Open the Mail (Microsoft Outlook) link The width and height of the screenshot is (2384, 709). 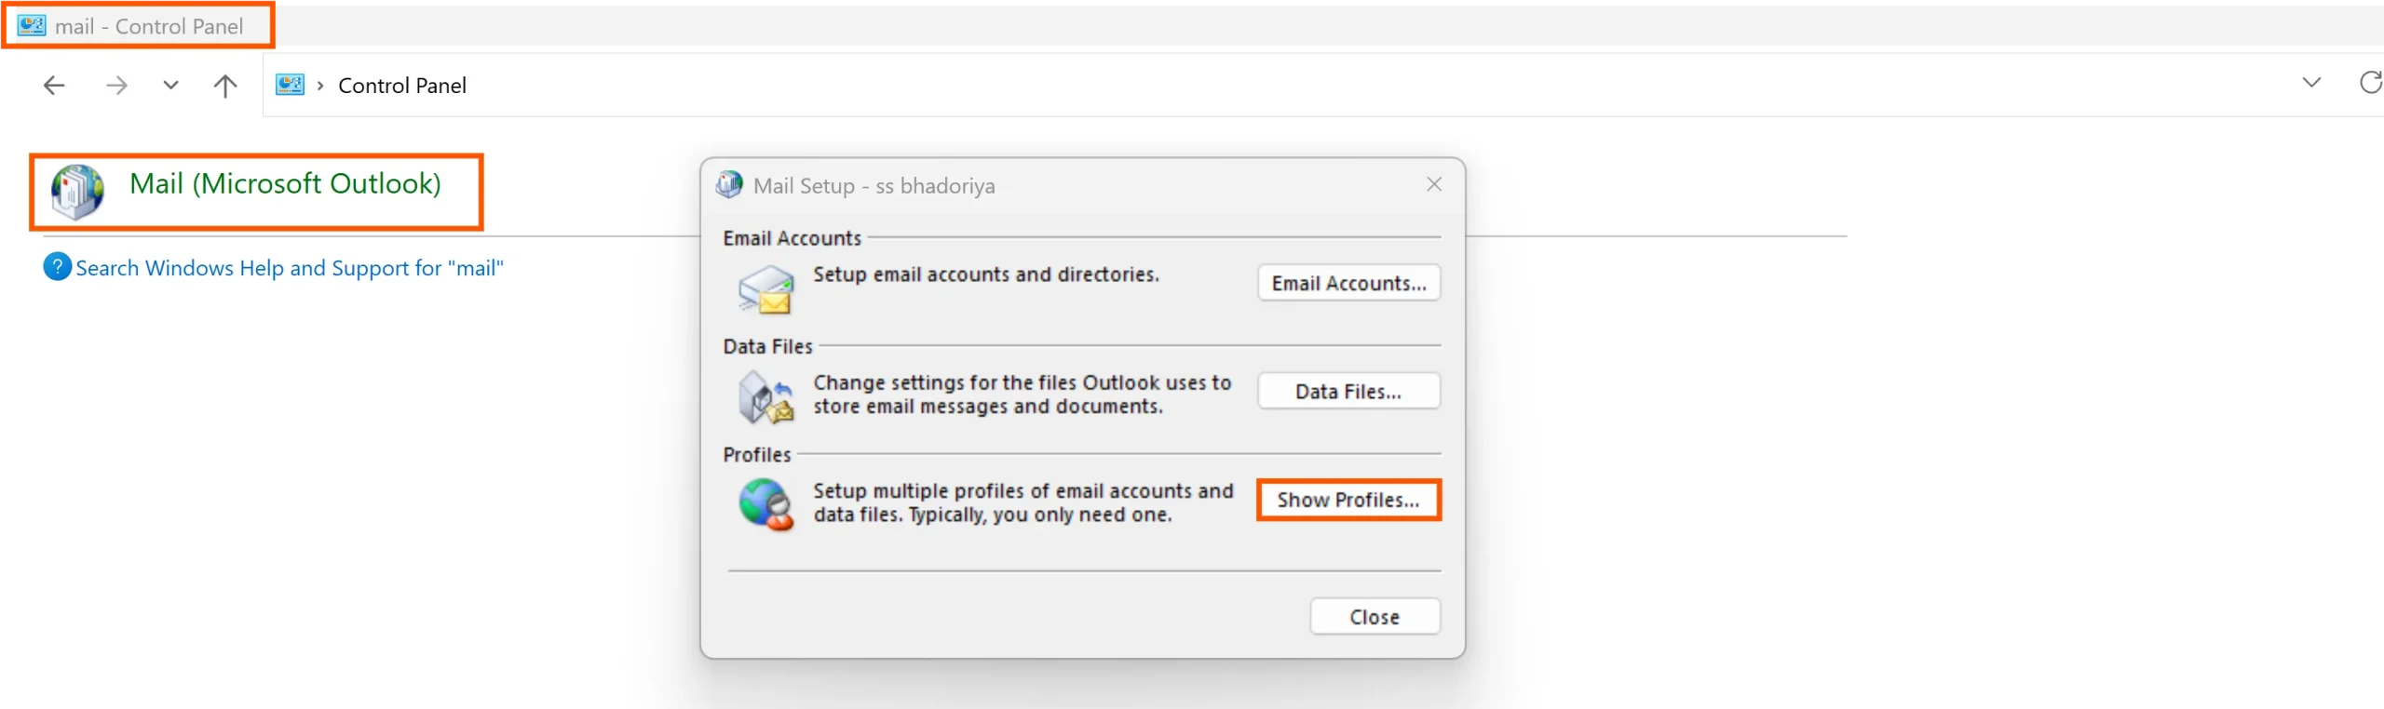285,183
